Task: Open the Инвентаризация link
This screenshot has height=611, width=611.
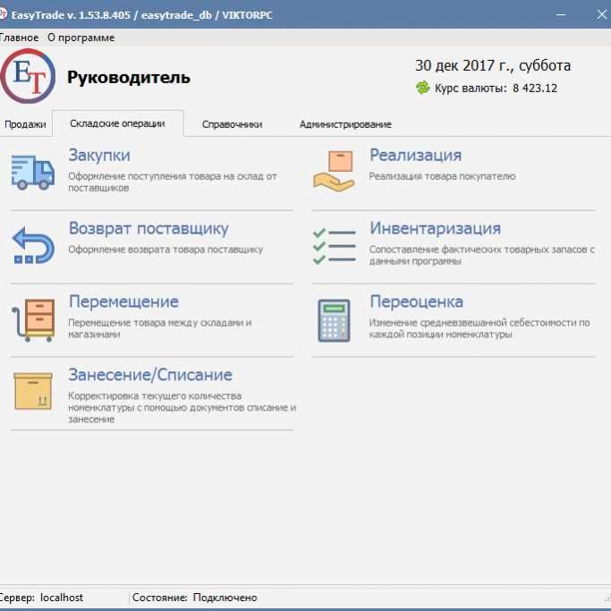Action: pyautogui.click(x=436, y=228)
